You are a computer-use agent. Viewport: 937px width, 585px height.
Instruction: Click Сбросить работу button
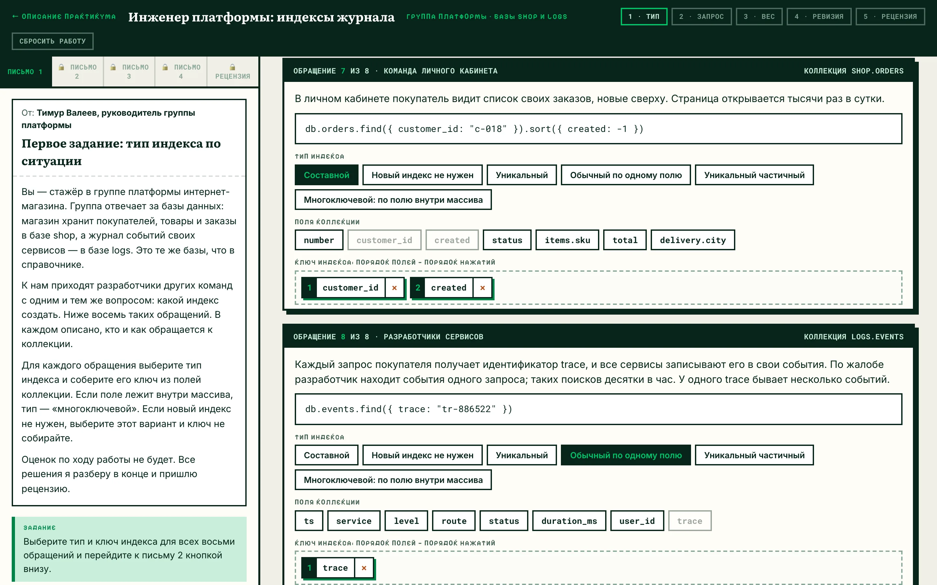[53, 41]
